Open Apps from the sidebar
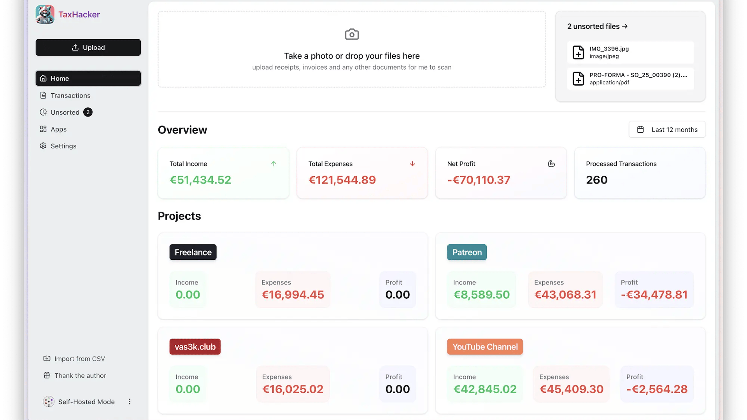 point(58,129)
